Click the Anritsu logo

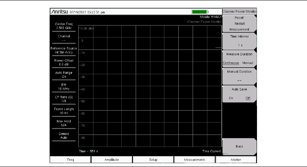pyautogui.click(x=59, y=12)
